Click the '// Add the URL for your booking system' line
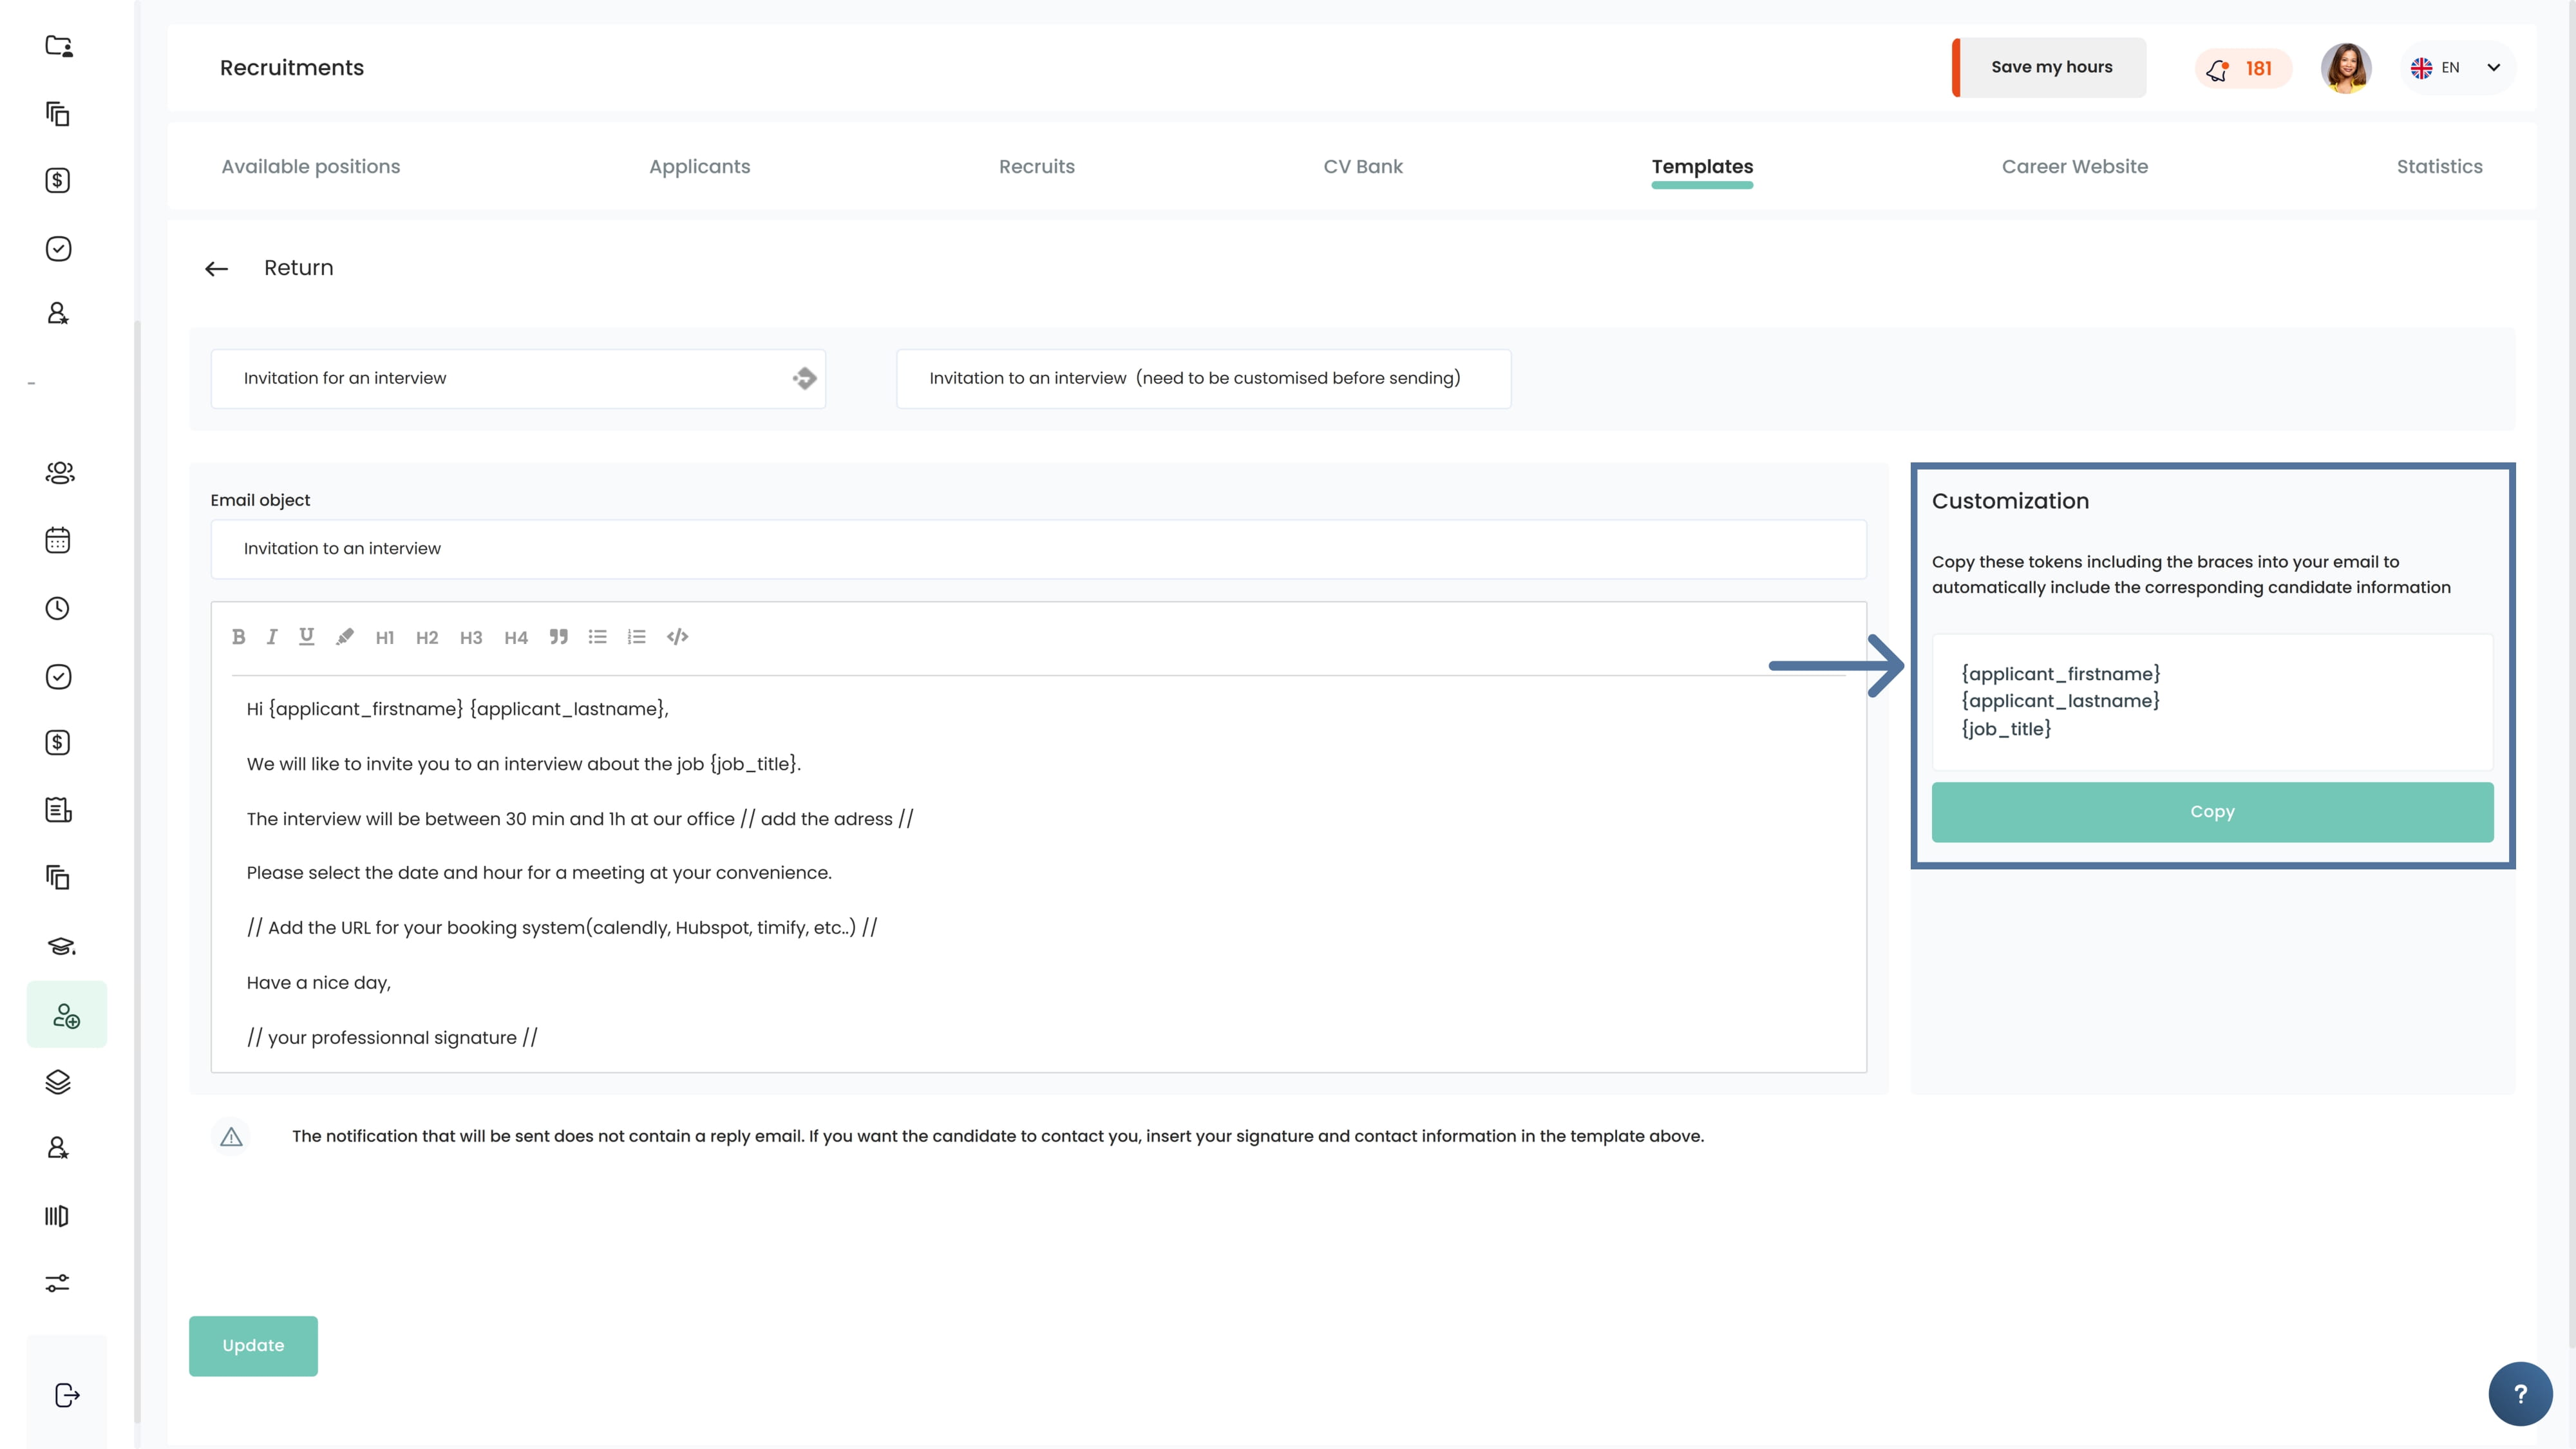 [x=562, y=928]
